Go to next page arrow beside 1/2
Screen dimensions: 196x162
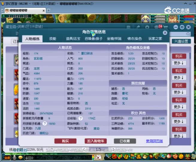point(114,149)
